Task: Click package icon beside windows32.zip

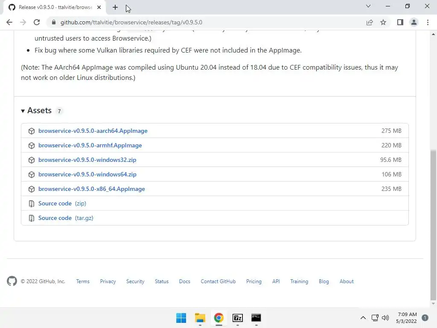Action: click(32, 160)
